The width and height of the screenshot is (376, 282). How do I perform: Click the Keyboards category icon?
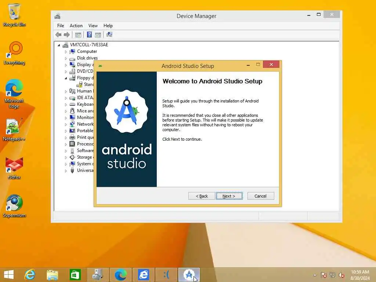coord(72,104)
